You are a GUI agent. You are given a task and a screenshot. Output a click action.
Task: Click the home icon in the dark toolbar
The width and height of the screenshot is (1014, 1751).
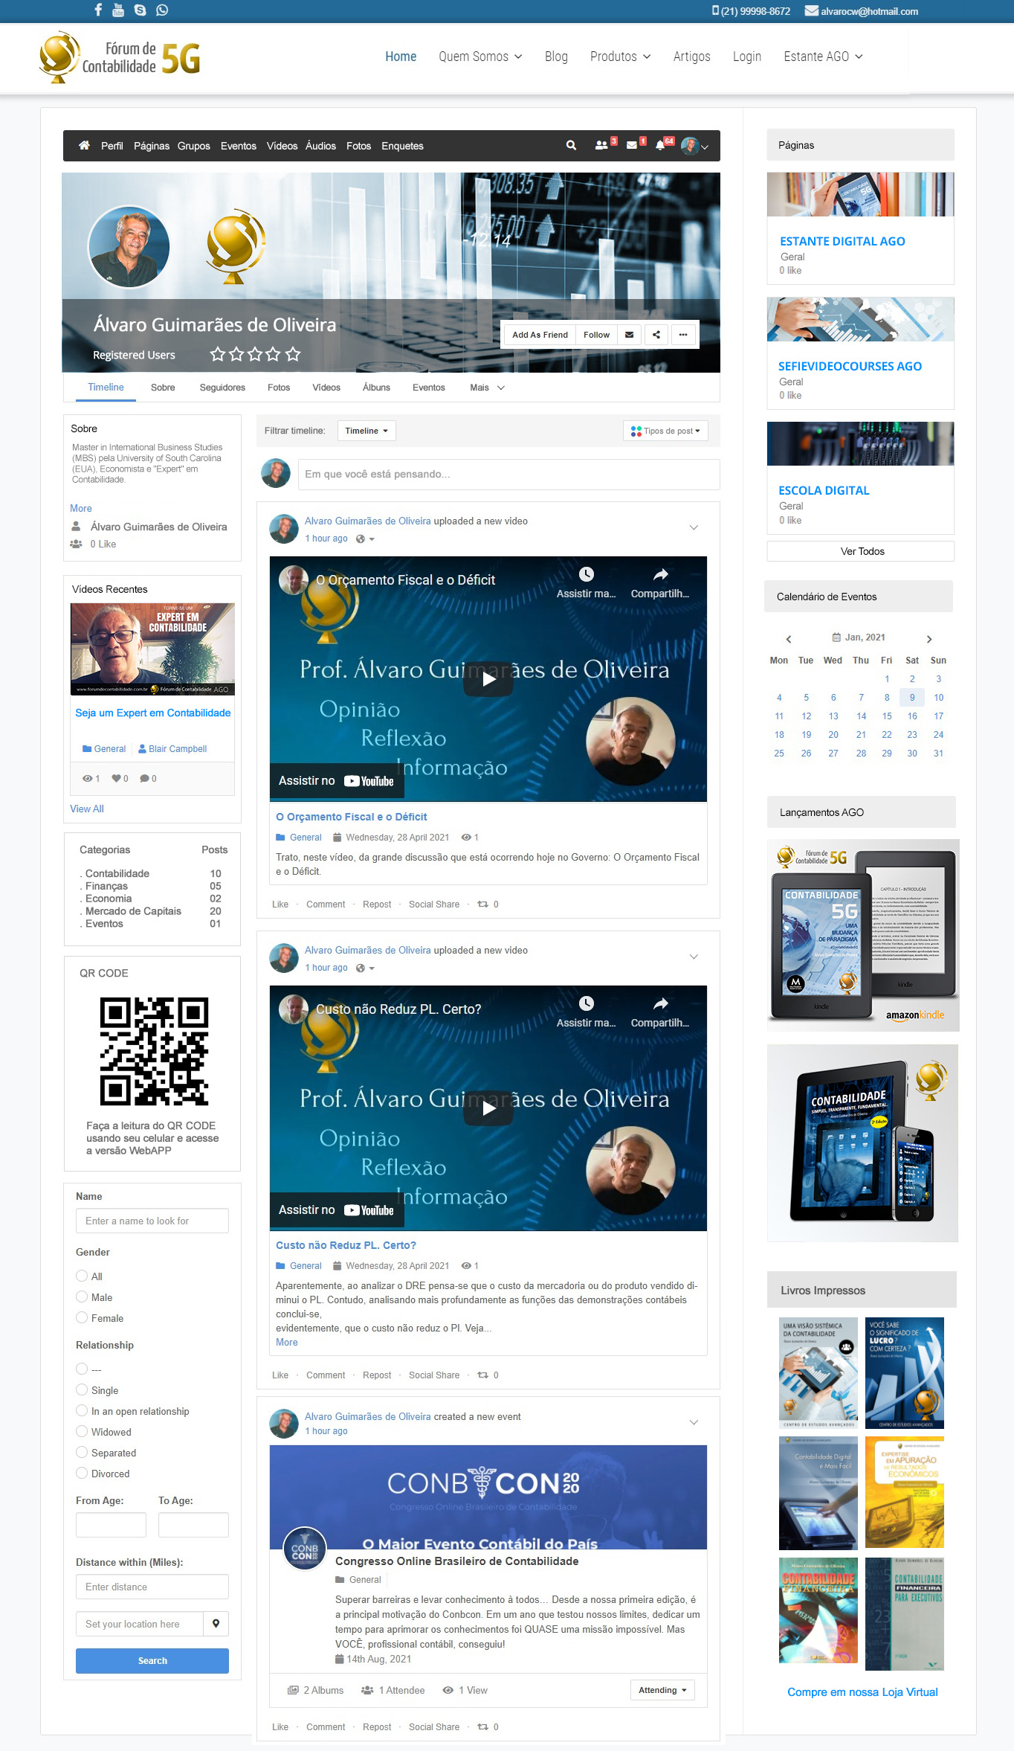[x=84, y=146]
